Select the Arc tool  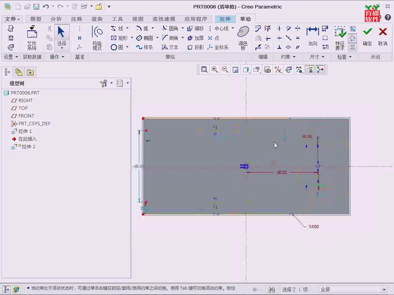click(x=142, y=28)
